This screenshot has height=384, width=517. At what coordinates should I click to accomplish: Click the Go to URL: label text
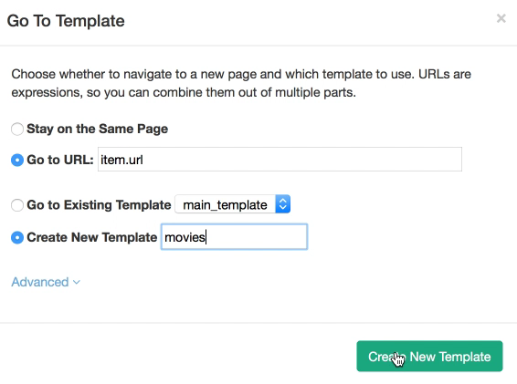pos(60,160)
